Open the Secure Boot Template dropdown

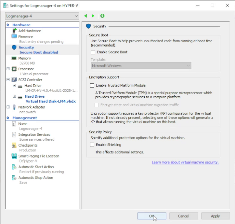(141, 66)
